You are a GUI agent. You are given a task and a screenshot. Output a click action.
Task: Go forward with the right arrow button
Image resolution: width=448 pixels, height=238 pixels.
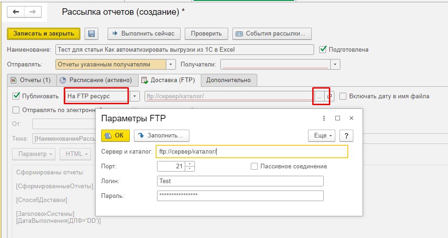tap(33, 12)
